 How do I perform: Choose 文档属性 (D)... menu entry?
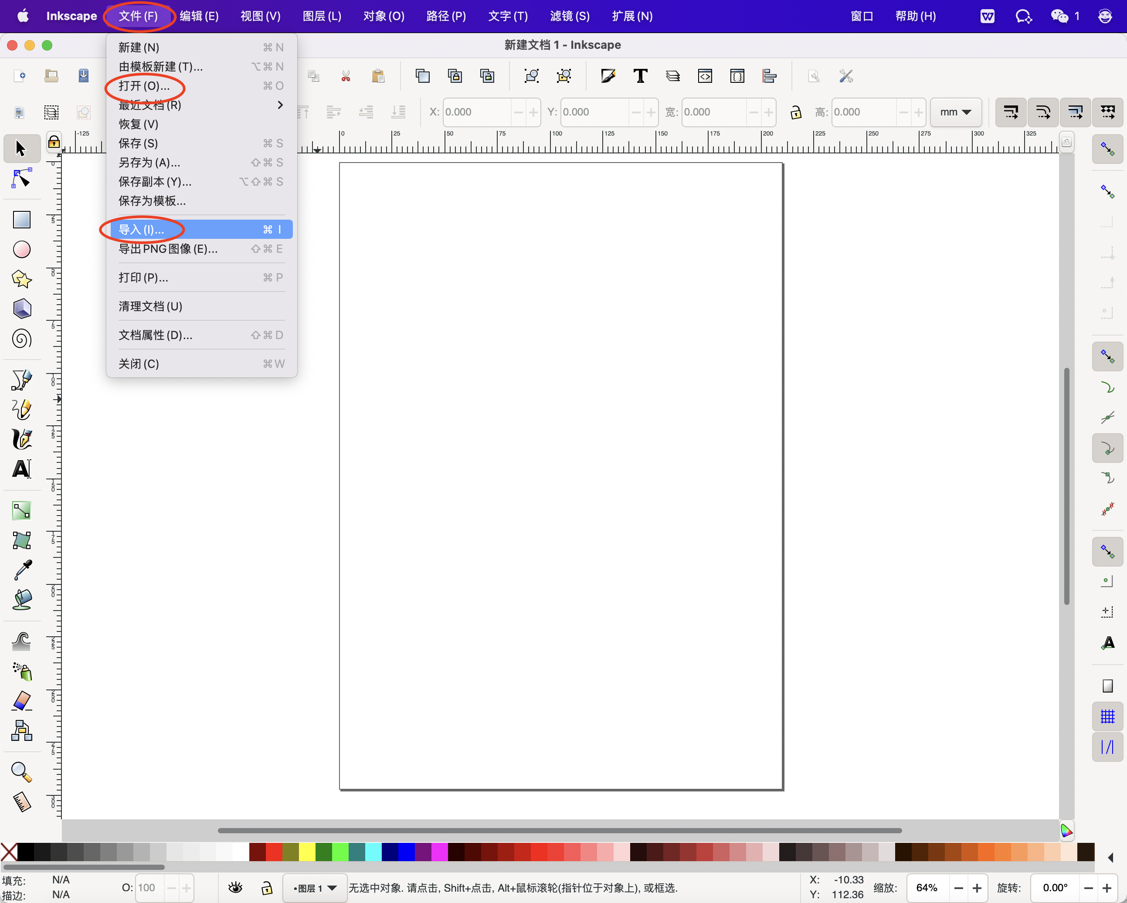(201, 335)
